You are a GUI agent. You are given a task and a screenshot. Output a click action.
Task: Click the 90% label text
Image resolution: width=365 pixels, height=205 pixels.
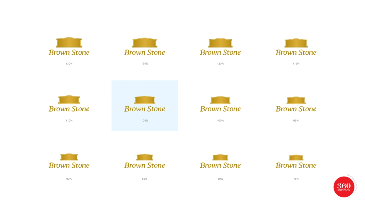[x=69, y=179]
